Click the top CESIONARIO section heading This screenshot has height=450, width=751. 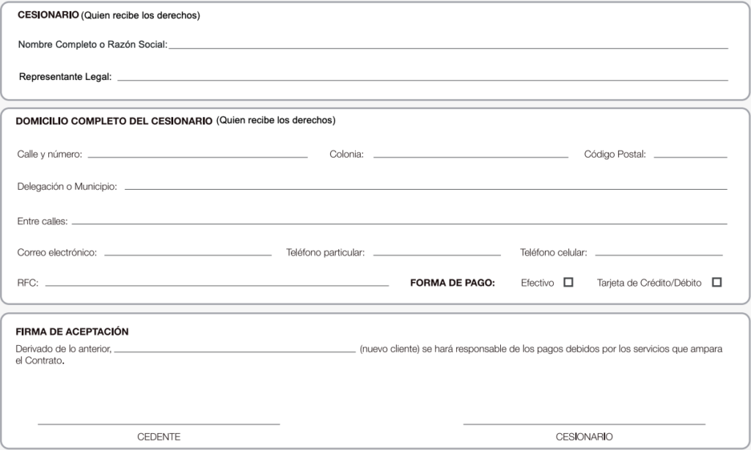click(48, 15)
